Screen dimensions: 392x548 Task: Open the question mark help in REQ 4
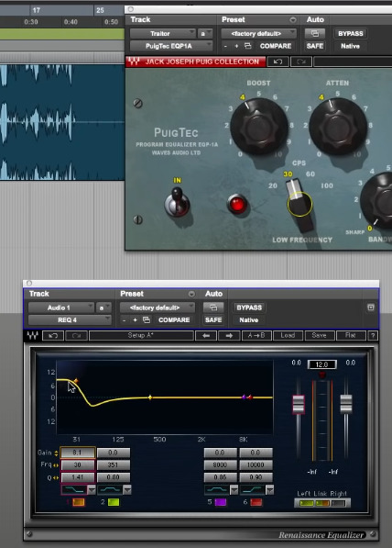[373, 336]
